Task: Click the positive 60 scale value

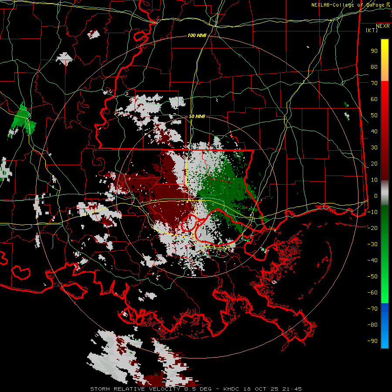Action: coord(374,99)
